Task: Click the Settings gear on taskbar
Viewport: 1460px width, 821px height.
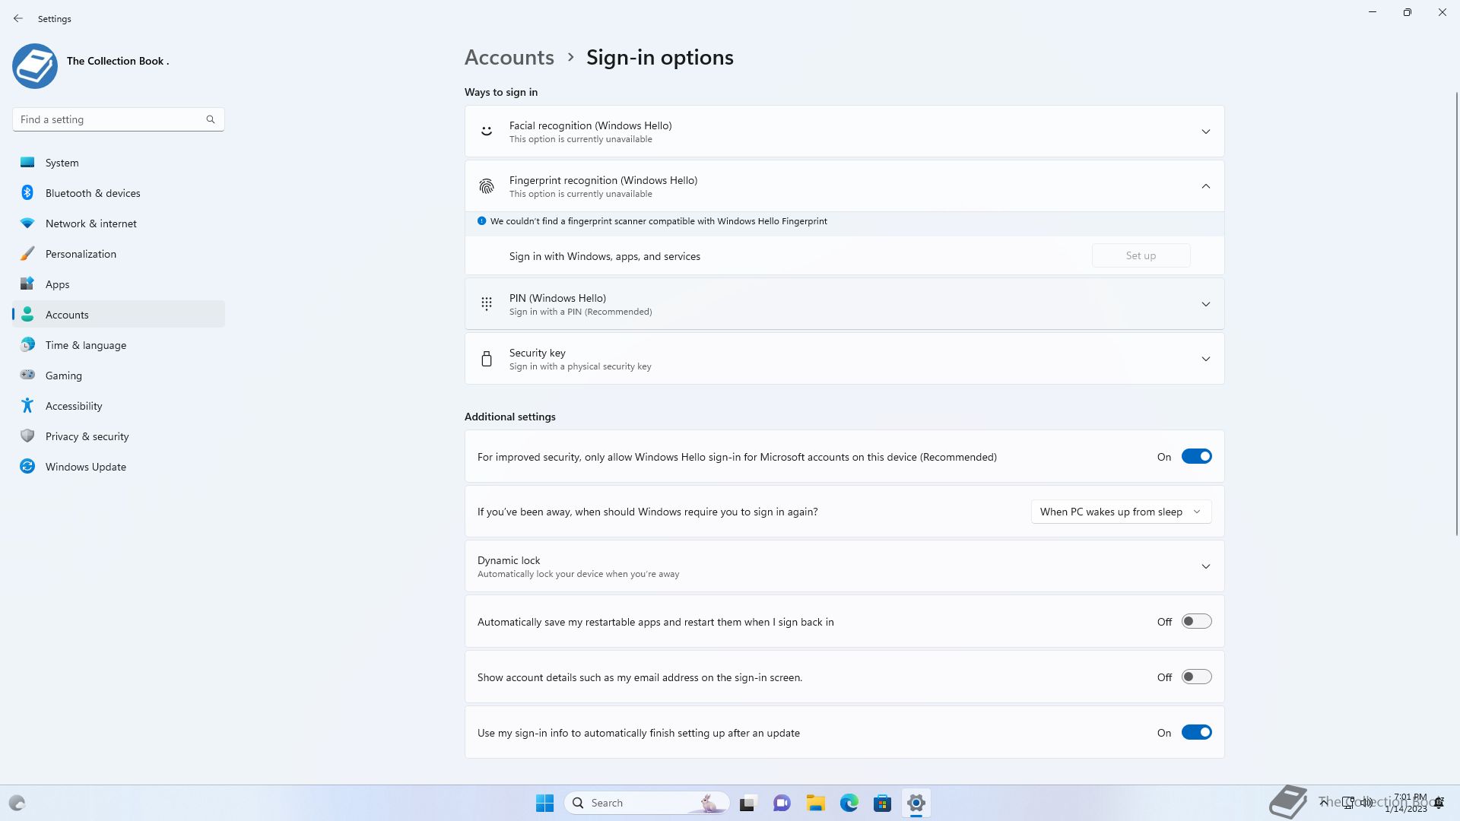Action: tap(916, 803)
